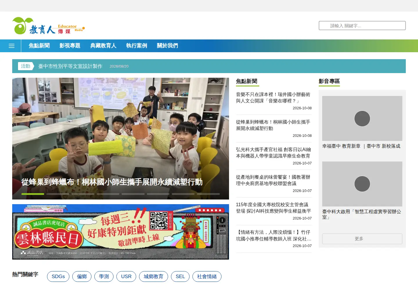
Task: Click the 教育人 Educator Media logo
Action: [48, 26]
